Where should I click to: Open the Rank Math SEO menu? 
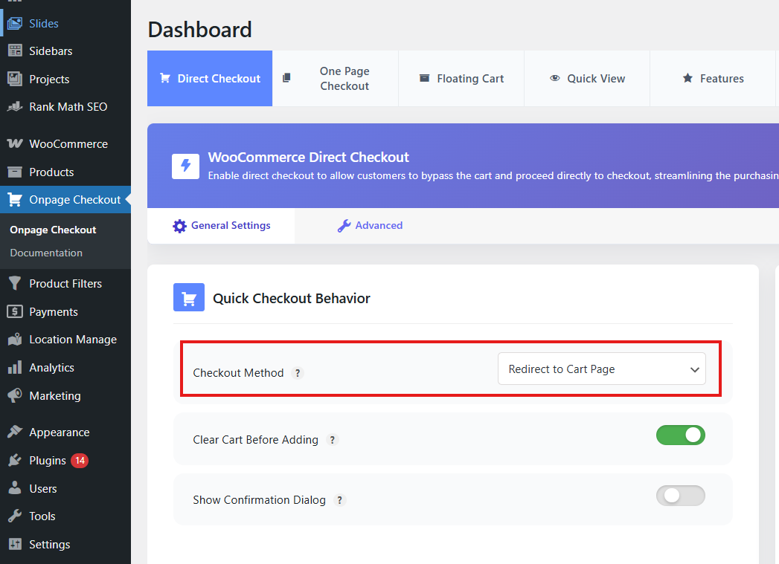[65, 107]
